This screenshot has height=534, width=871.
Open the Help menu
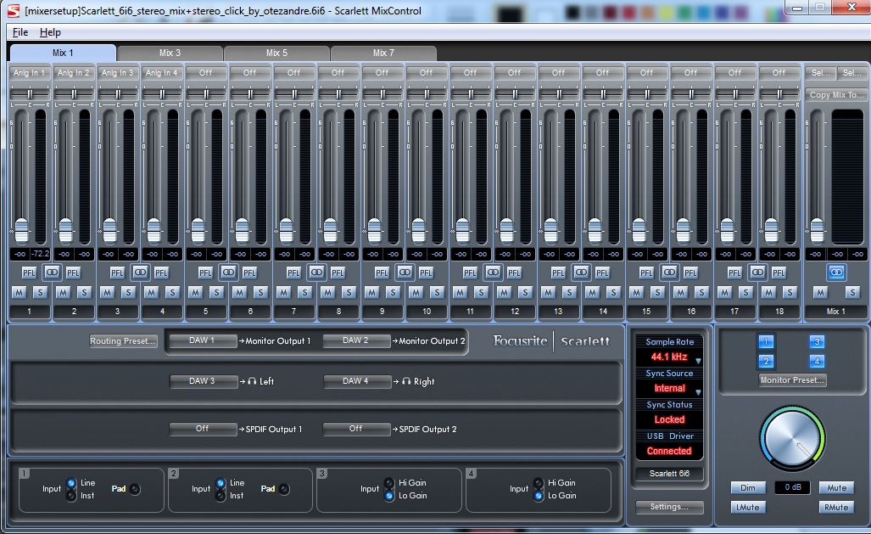coord(50,32)
